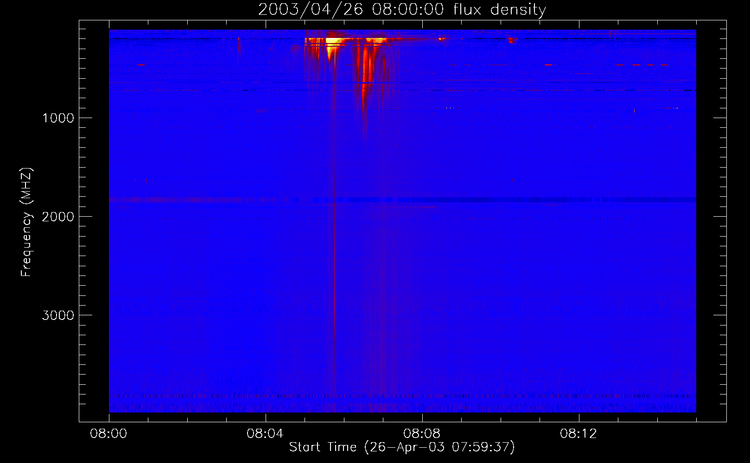Select the 'Frequency (MHZ)' axis label
Viewport: 750px width, 463px height.
27,222
